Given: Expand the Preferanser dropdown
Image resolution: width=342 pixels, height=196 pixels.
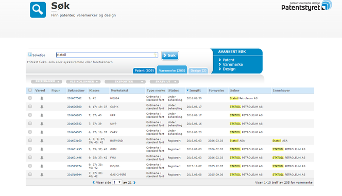Looking at the screenshot, I should 46,81.
